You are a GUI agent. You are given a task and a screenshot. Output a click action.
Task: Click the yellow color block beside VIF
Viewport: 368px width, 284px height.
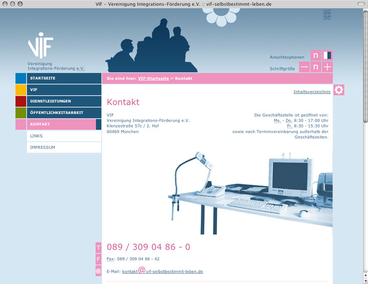(x=20, y=90)
